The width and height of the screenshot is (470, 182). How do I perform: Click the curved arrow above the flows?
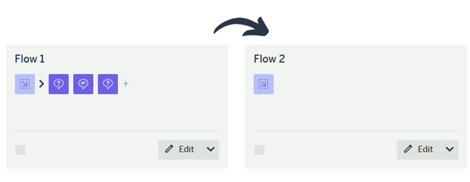click(x=241, y=28)
